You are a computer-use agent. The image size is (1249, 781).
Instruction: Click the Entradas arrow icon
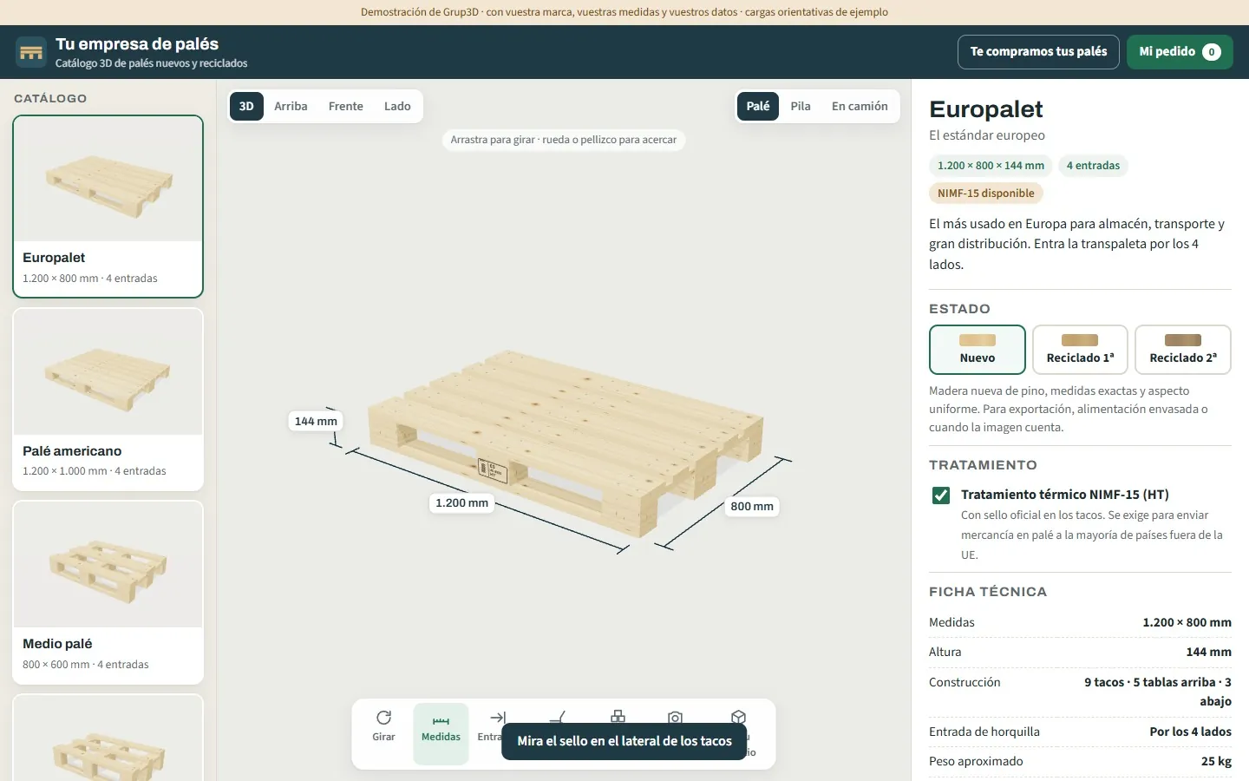[x=498, y=718]
